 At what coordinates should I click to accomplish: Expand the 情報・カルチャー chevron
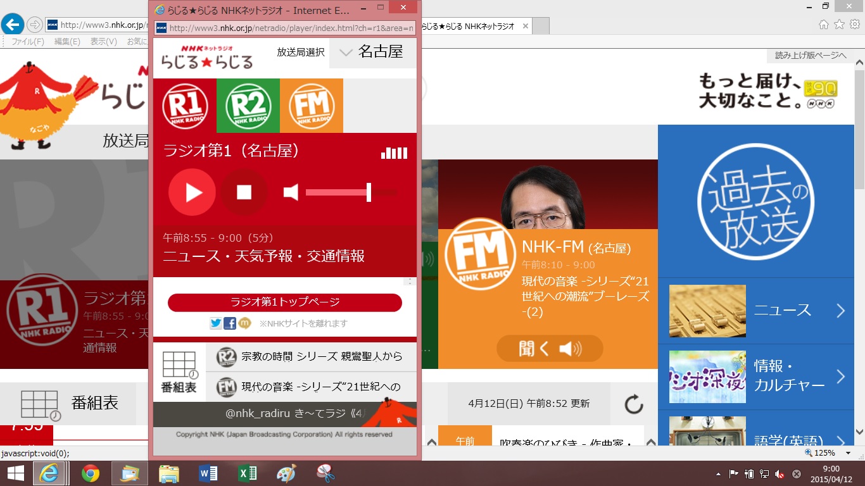coord(841,377)
